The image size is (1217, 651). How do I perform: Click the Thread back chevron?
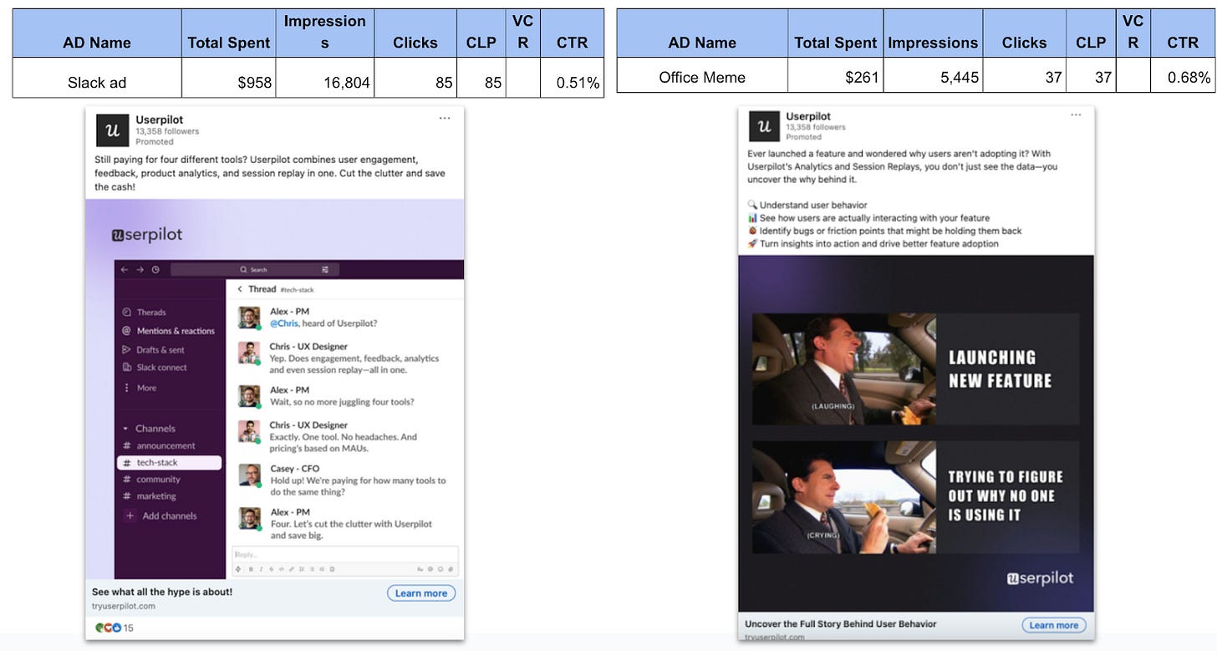point(240,289)
